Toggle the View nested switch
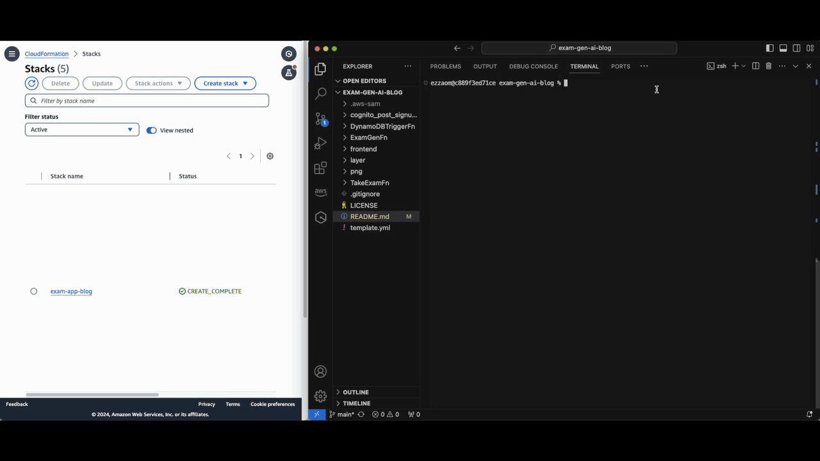Image resolution: width=820 pixels, height=461 pixels. 151,130
